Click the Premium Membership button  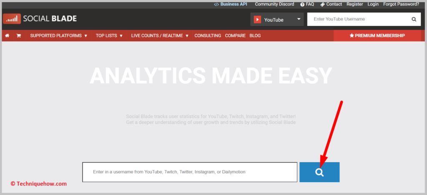click(377, 36)
